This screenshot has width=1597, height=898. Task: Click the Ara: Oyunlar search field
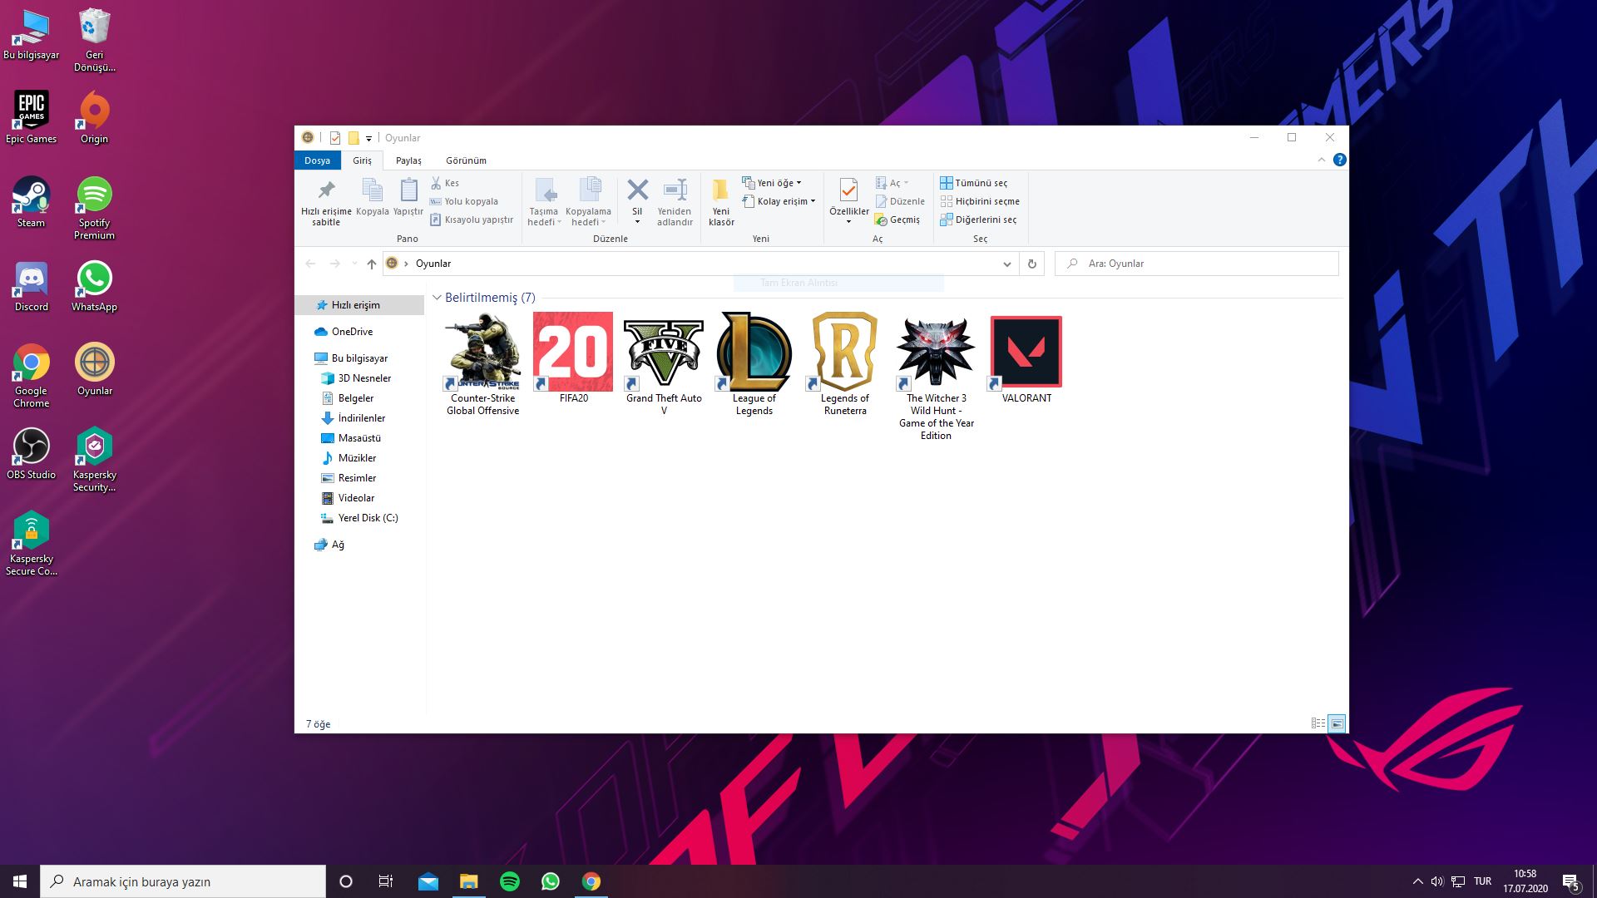tap(1198, 264)
